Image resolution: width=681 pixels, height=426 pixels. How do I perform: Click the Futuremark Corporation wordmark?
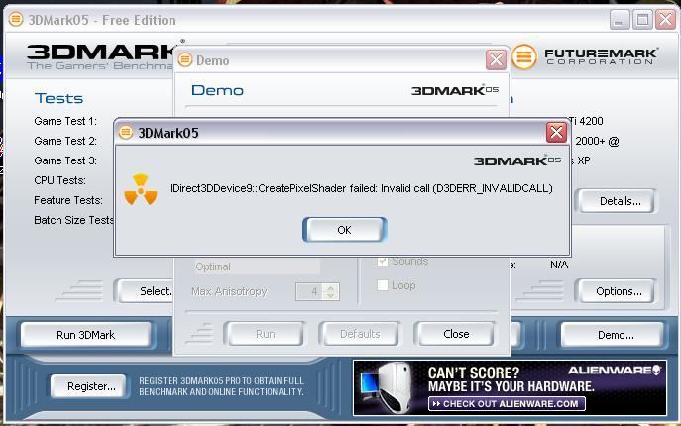pos(601,56)
